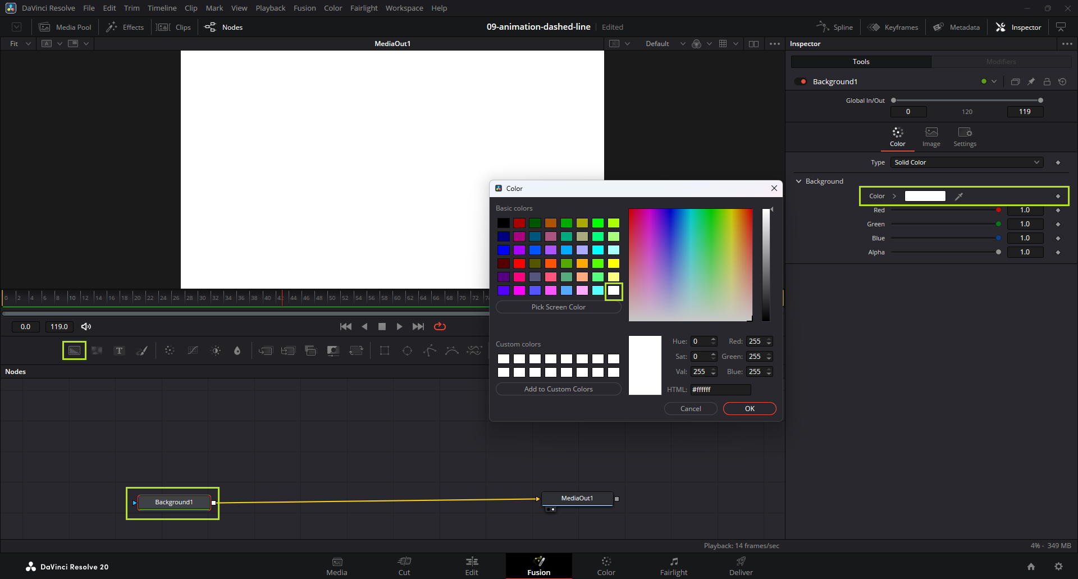1078x579 pixels.
Task: Select the black swatch in Basic colors
Action: point(504,223)
